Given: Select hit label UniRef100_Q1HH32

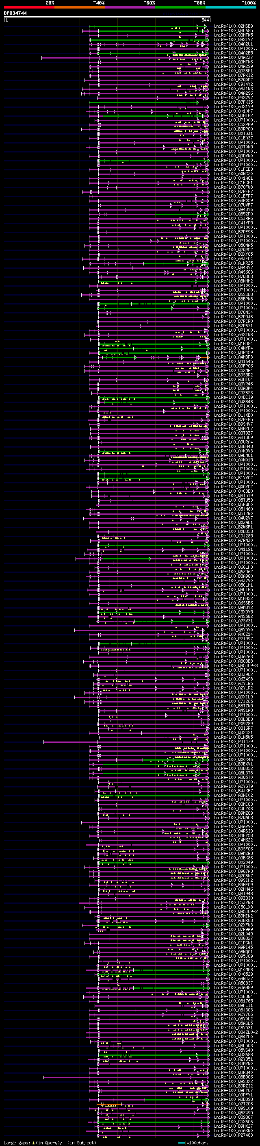Looking at the screenshot, I should coord(233,598).
